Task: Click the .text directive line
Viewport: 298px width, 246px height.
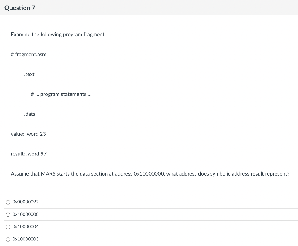Action: coord(29,74)
